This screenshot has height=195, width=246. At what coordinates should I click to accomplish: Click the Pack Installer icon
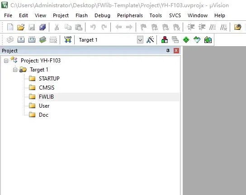coord(208,40)
